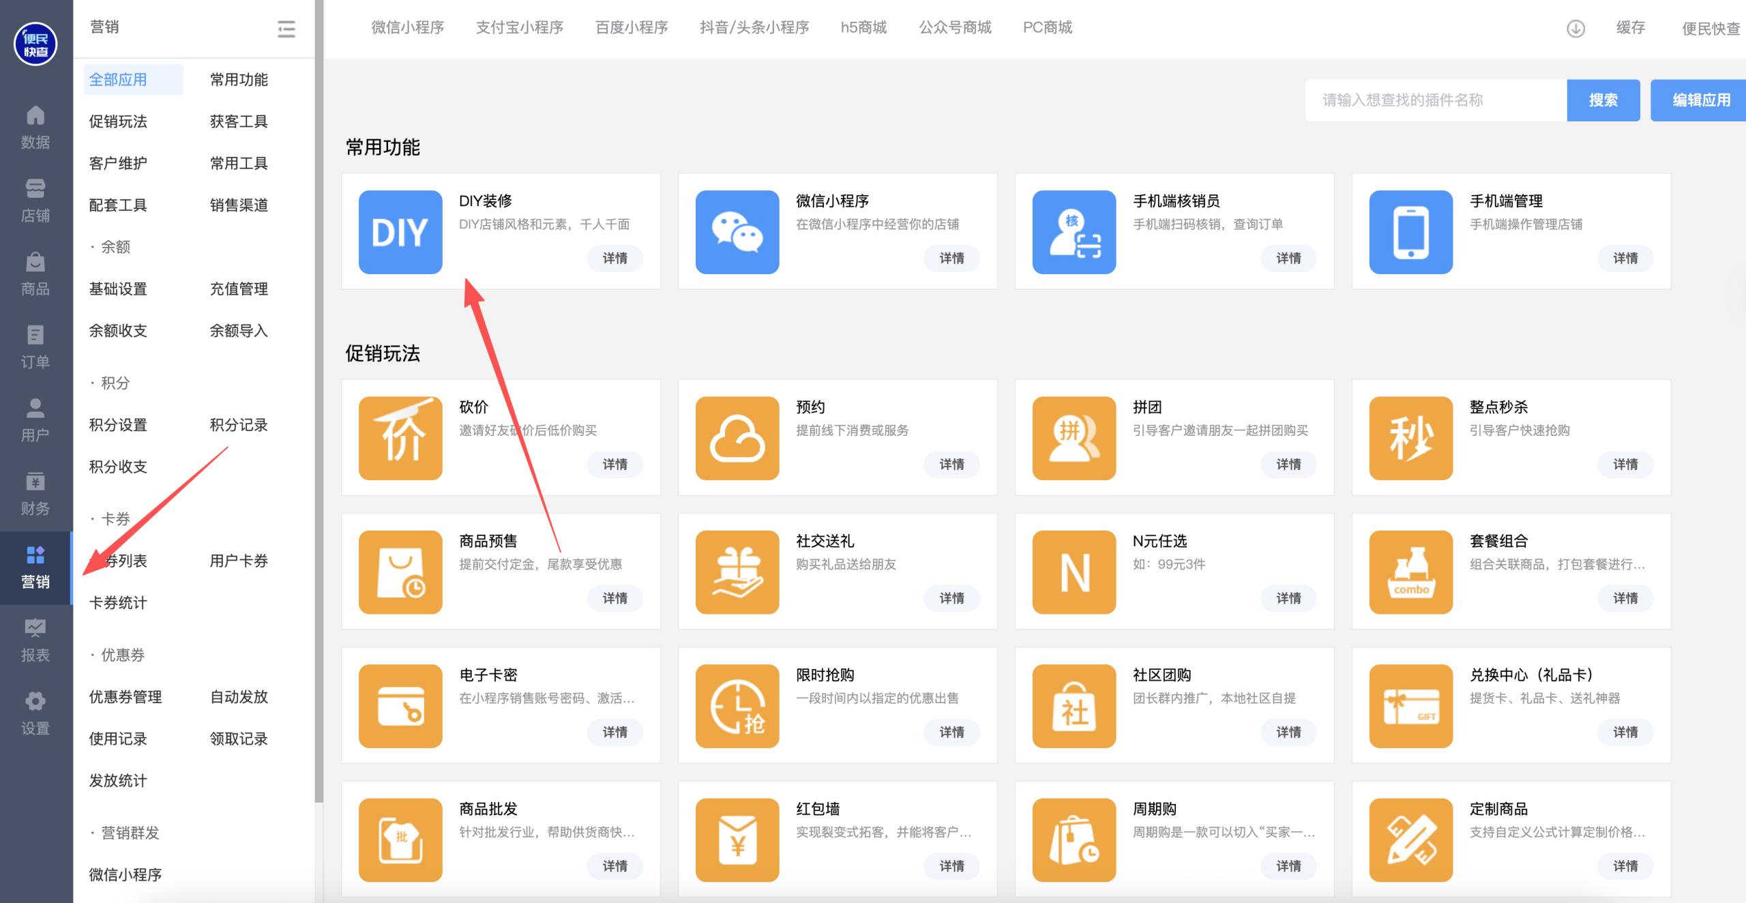Viewport: 1746px width, 903px height.
Task: Go to 设置 in the left navigation
Action: click(x=35, y=713)
